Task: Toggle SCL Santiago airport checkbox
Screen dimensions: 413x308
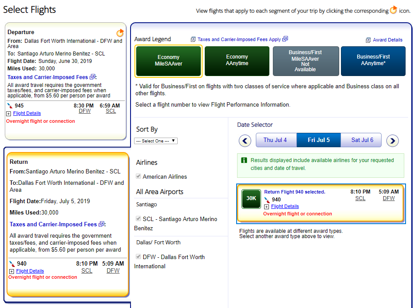Action: pyautogui.click(x=139, y=219)
